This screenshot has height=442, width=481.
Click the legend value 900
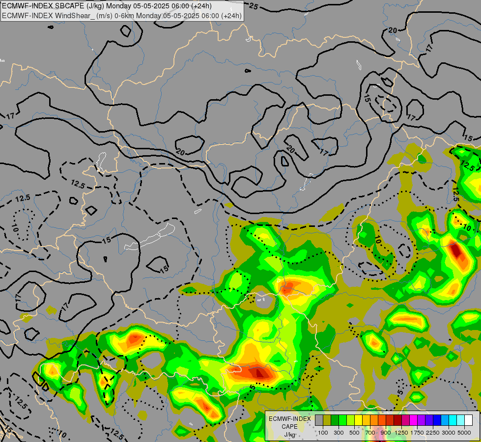(386, 433)
